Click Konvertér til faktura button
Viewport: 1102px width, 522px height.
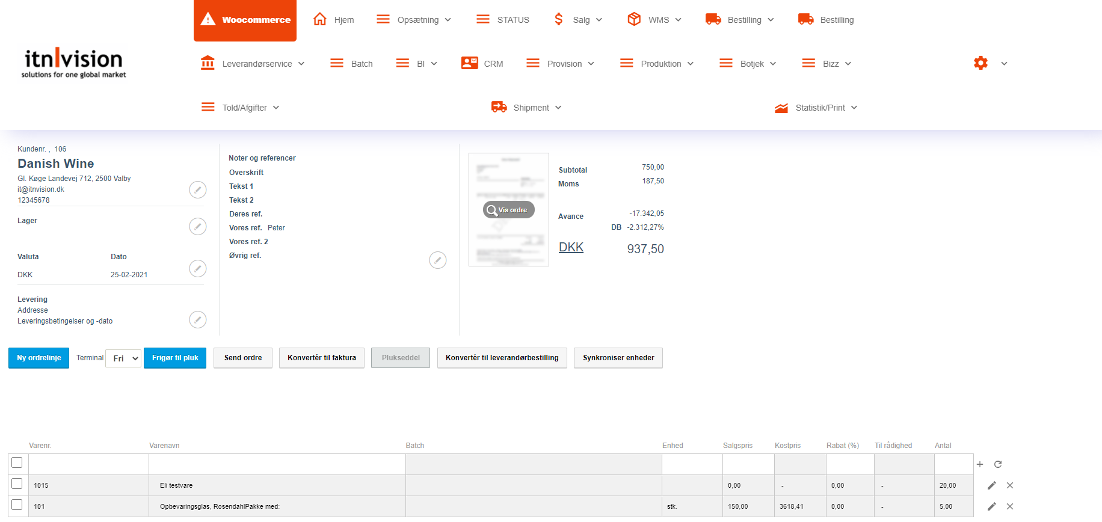321,358
